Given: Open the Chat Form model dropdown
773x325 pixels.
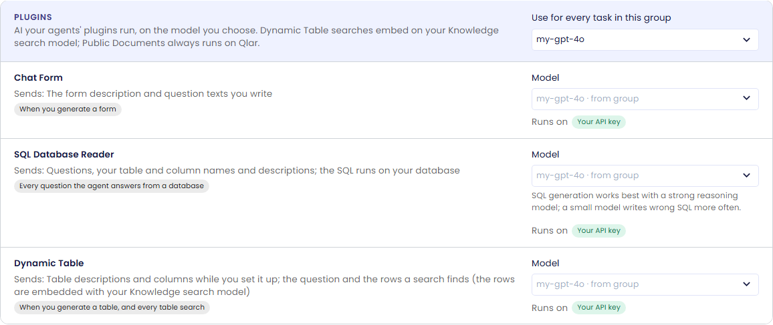Looking at the screenshot, I should click(x=645, y=99).
